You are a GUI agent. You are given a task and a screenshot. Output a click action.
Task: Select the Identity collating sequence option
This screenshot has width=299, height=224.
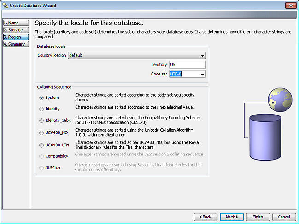point(41,109)
